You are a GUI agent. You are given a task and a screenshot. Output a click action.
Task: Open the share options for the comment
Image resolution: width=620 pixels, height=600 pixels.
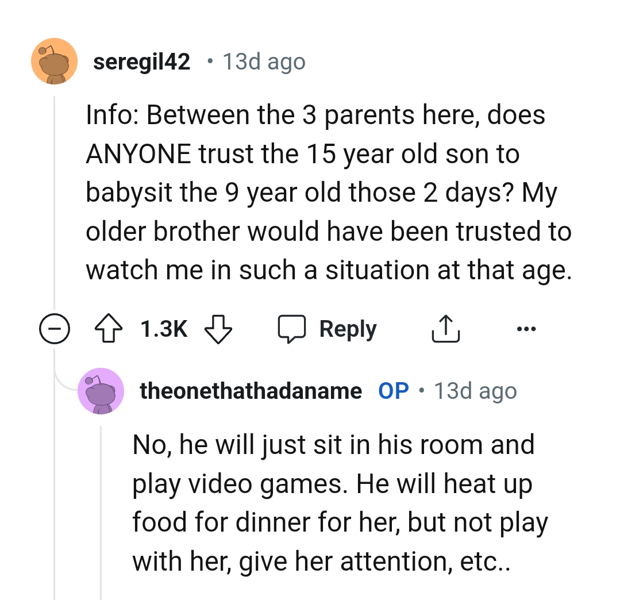click(x=445, y=328)
